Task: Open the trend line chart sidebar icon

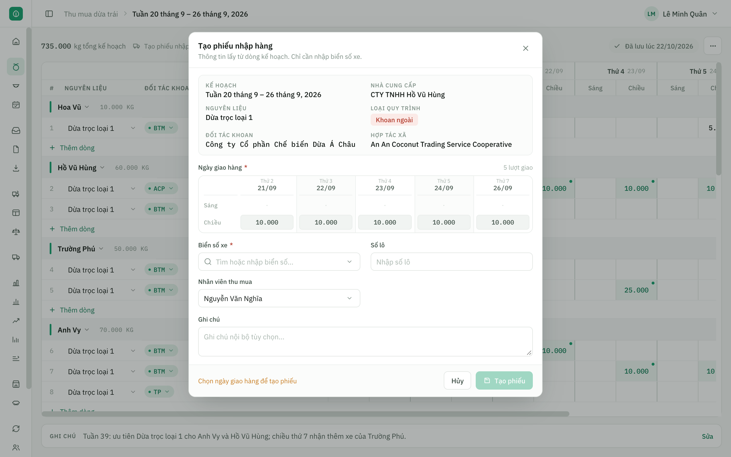Action: (16, 321)
